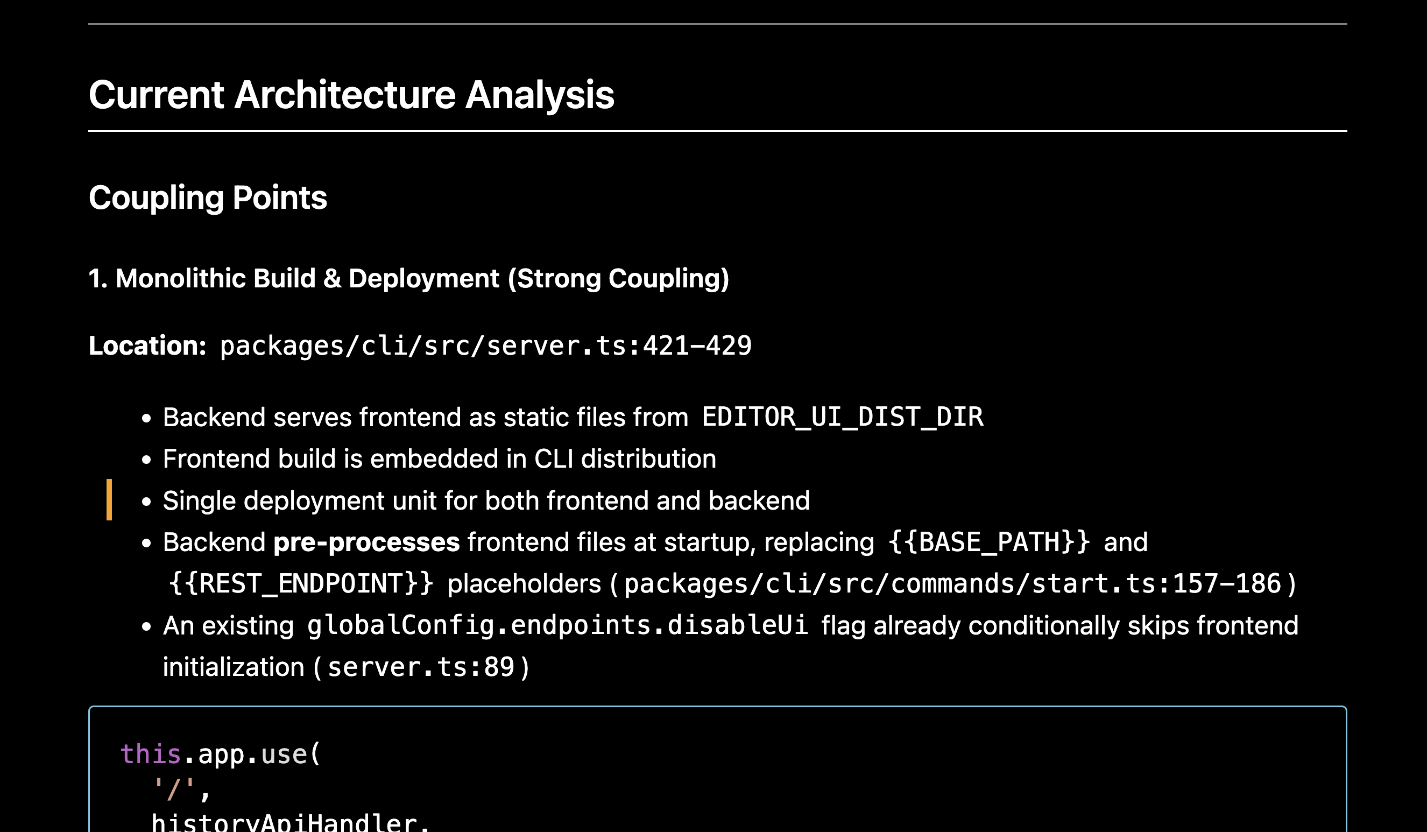Click the orange change marker bar

(x=109, y=500)
